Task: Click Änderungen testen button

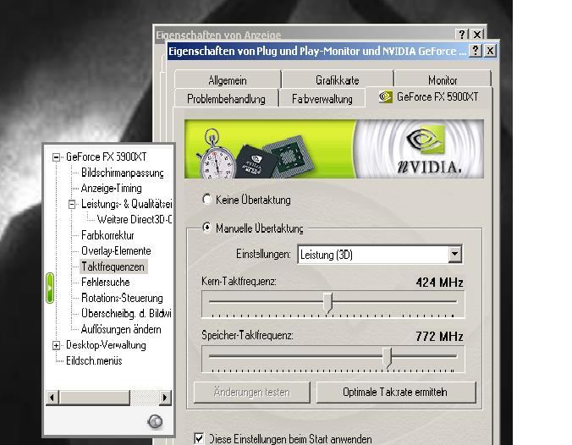Action: pyautogui.click(x=251, y=392)
